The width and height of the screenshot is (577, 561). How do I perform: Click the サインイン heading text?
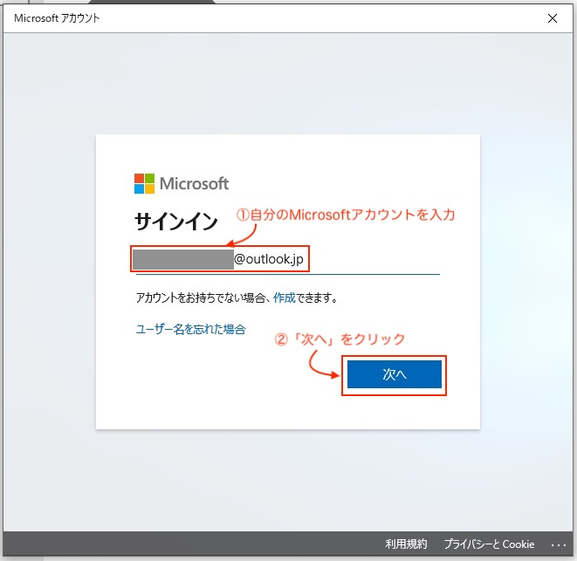[176, 222]
